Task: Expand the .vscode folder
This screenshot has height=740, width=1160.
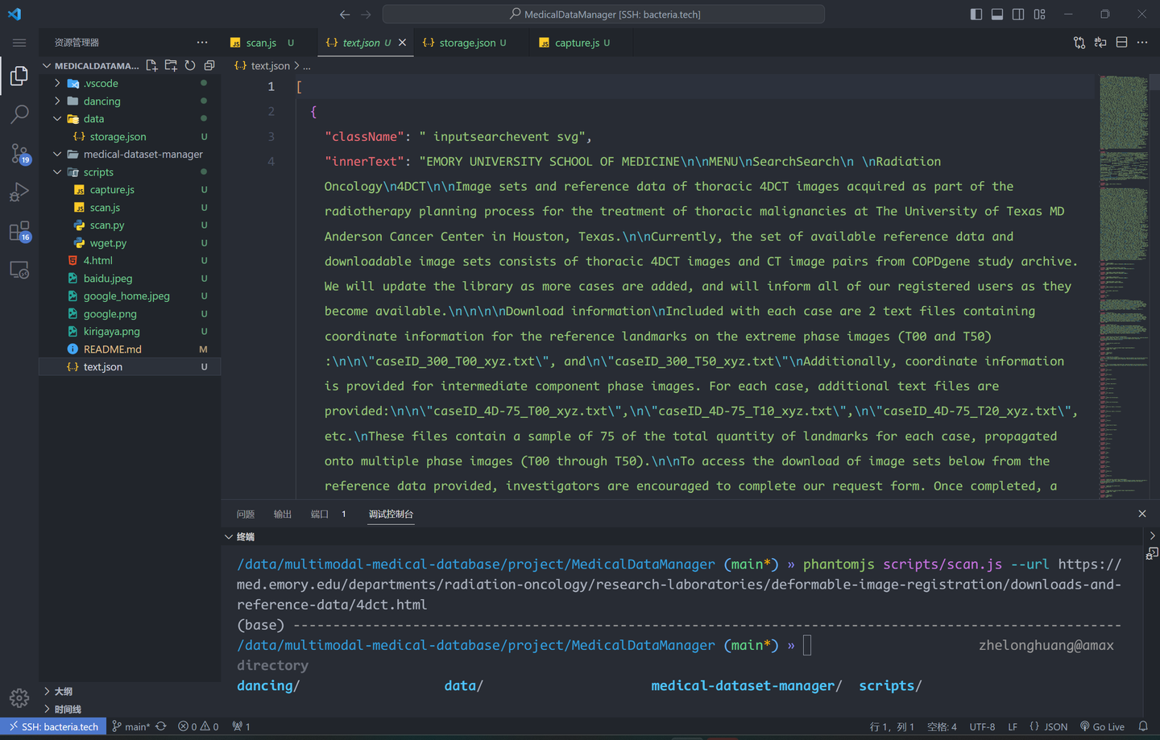Action: 101,83
